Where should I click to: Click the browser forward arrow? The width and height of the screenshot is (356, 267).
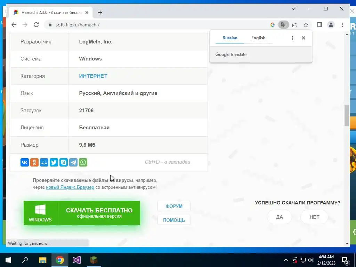click(x=25, y=25)
